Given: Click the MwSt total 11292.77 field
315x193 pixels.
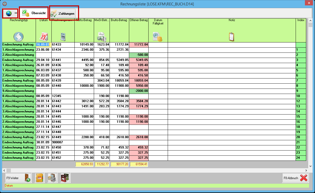Looking at the screenshot, I should 102,164.
